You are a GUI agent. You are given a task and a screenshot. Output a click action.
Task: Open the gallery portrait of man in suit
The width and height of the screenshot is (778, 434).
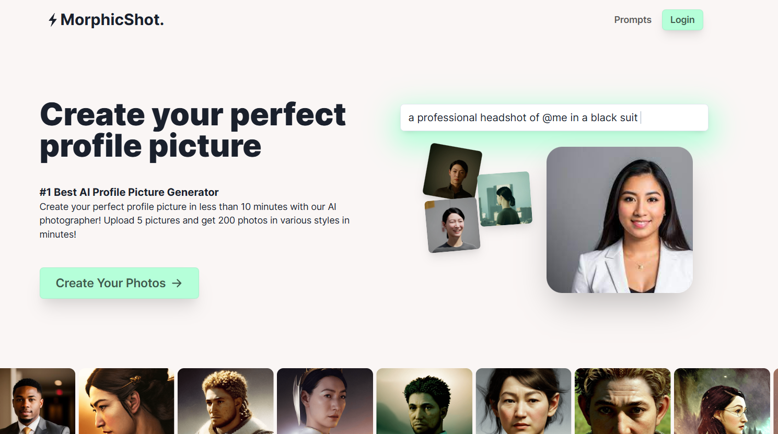tap(38, 401)
